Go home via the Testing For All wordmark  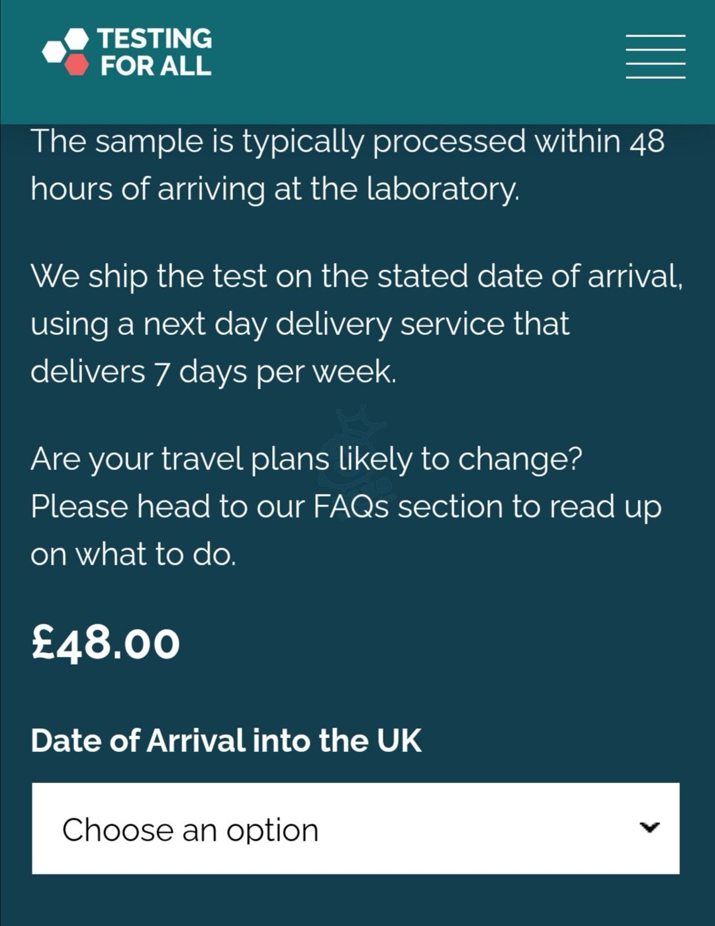[155, 52]
